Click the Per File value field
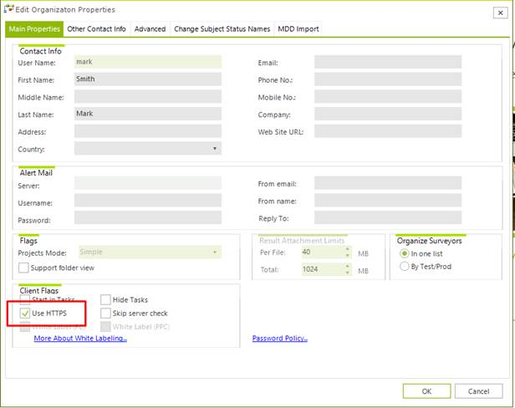515x408 pixels. (x=323, y=252)
